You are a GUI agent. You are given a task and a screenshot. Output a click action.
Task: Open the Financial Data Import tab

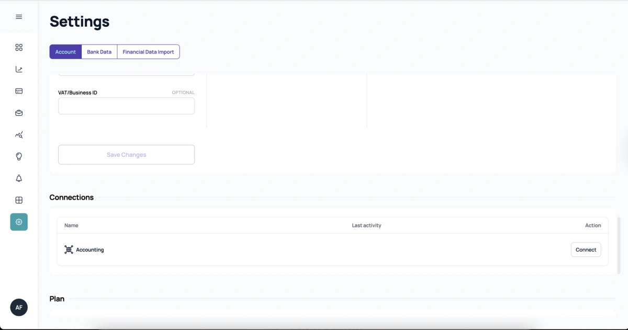coord(148,52)
